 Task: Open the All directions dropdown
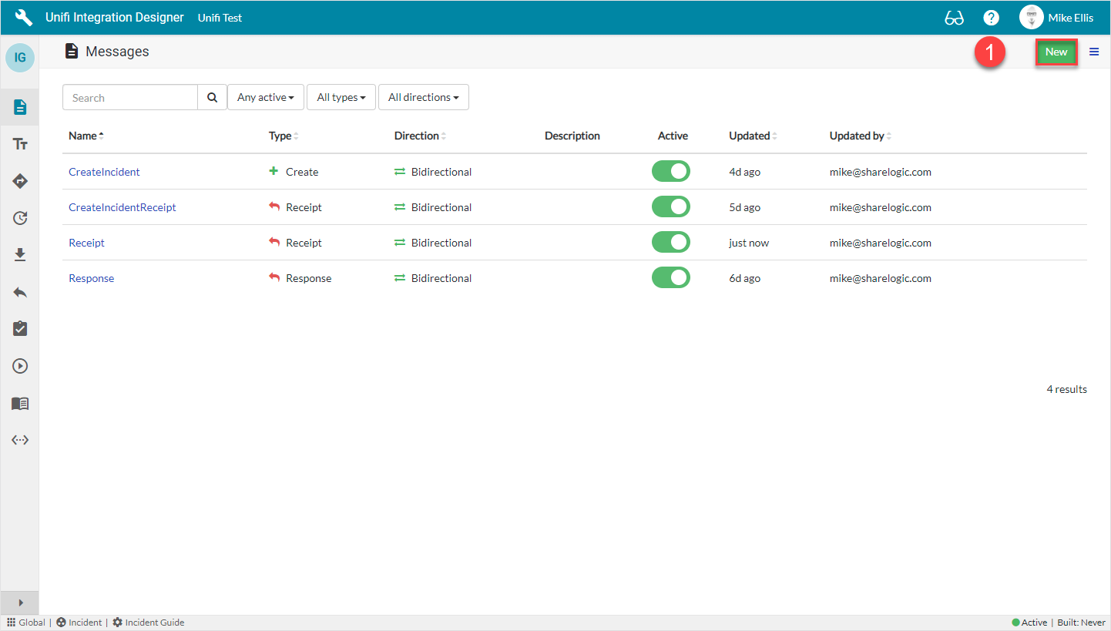pyautogui.click(x=423, y=98)
